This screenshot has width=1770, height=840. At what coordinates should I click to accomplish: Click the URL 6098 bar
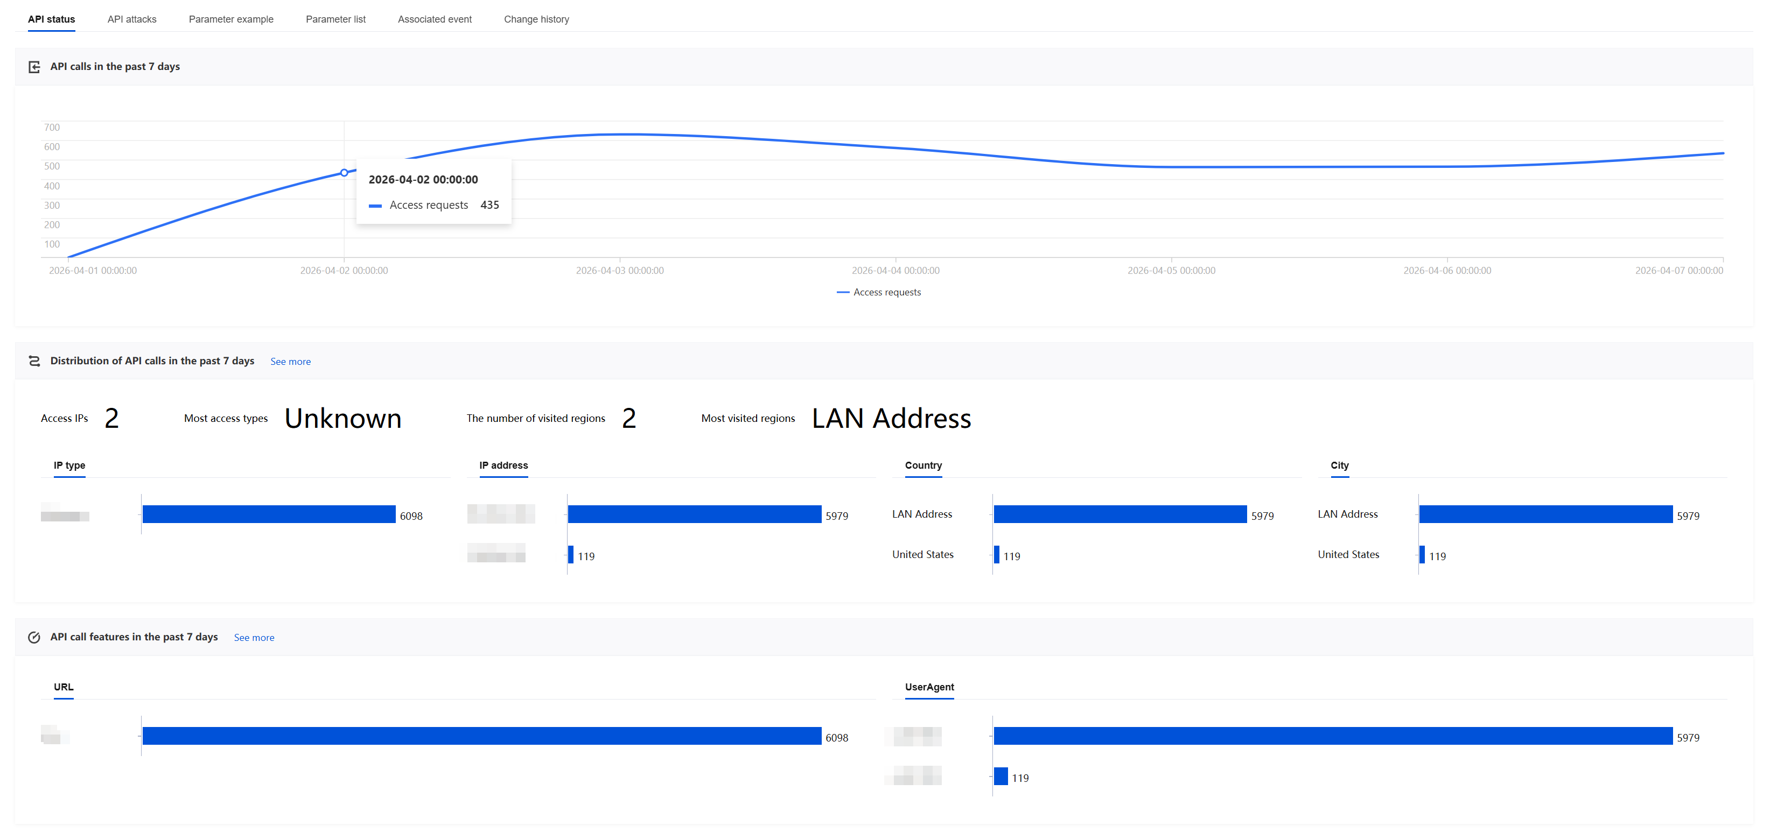tap(481, 736)
